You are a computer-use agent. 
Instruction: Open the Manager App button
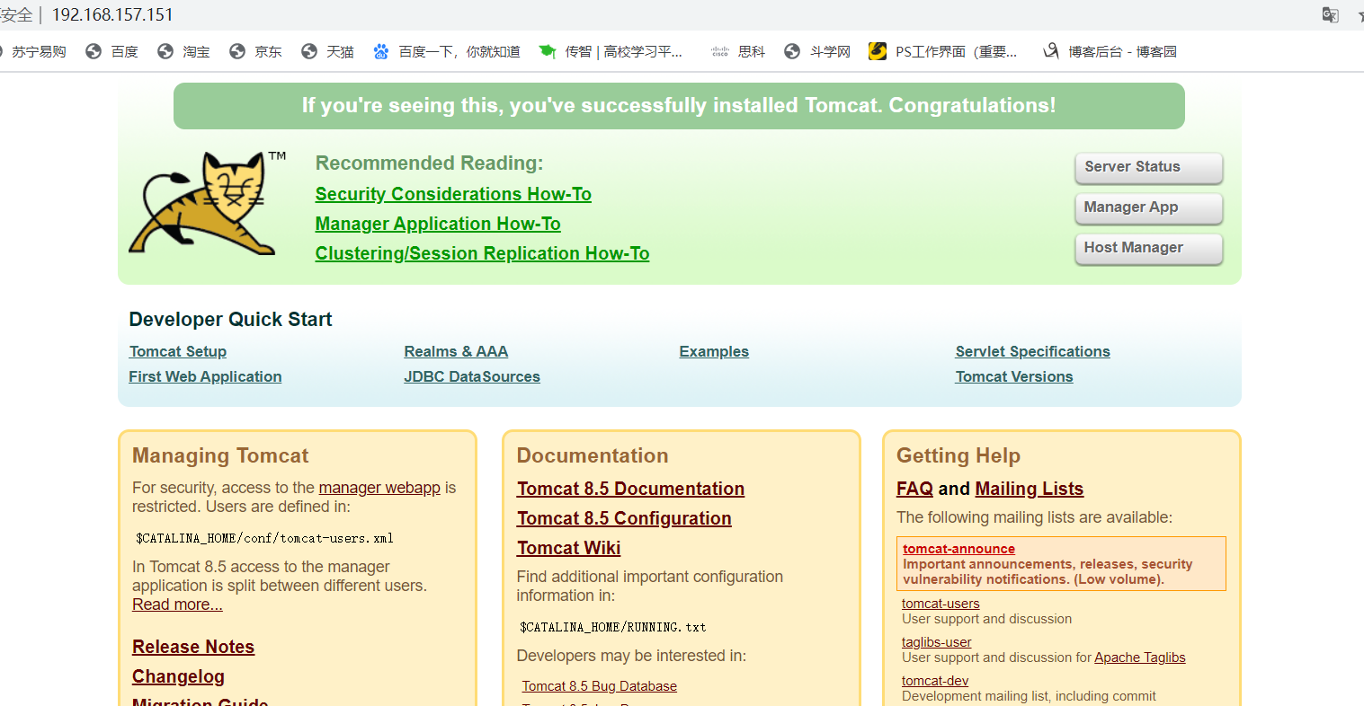click(1149, 208)
